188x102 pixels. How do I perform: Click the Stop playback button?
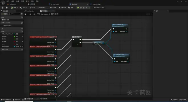84,8
